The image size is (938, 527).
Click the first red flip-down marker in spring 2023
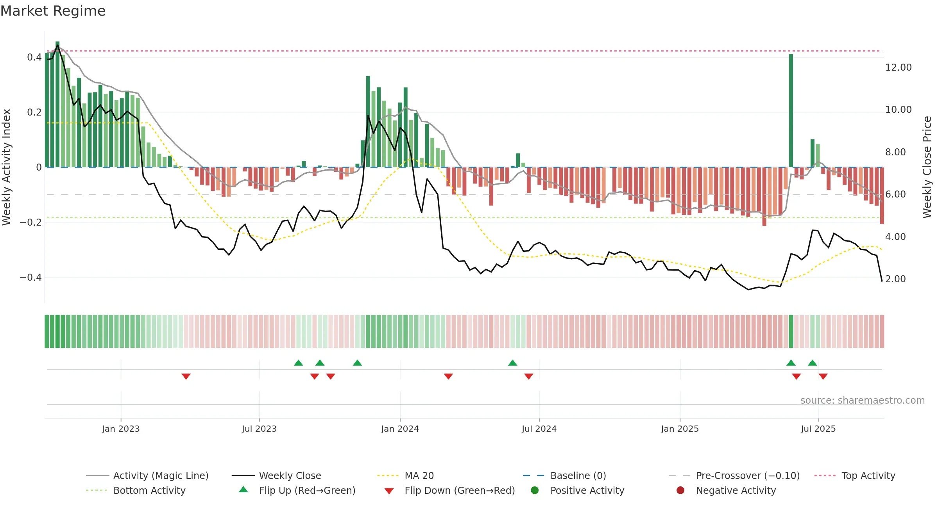click(x=186, y=376)
